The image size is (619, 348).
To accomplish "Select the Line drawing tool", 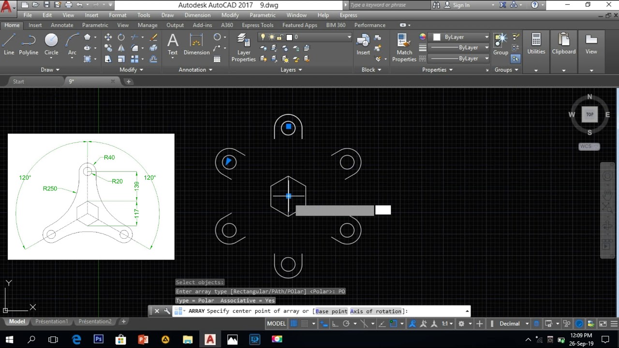I will tap(9, 44).
